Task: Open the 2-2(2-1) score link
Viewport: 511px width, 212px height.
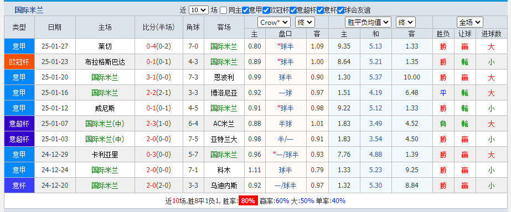Action: pyautogui.click(x=158, y=93)
